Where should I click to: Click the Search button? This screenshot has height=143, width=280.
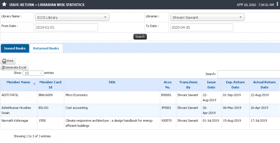(140, 37)
